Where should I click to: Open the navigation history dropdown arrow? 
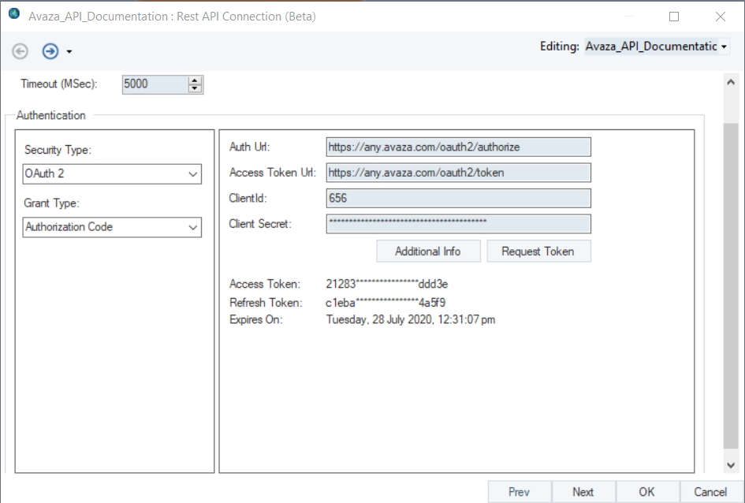click(x=69, y=52)
